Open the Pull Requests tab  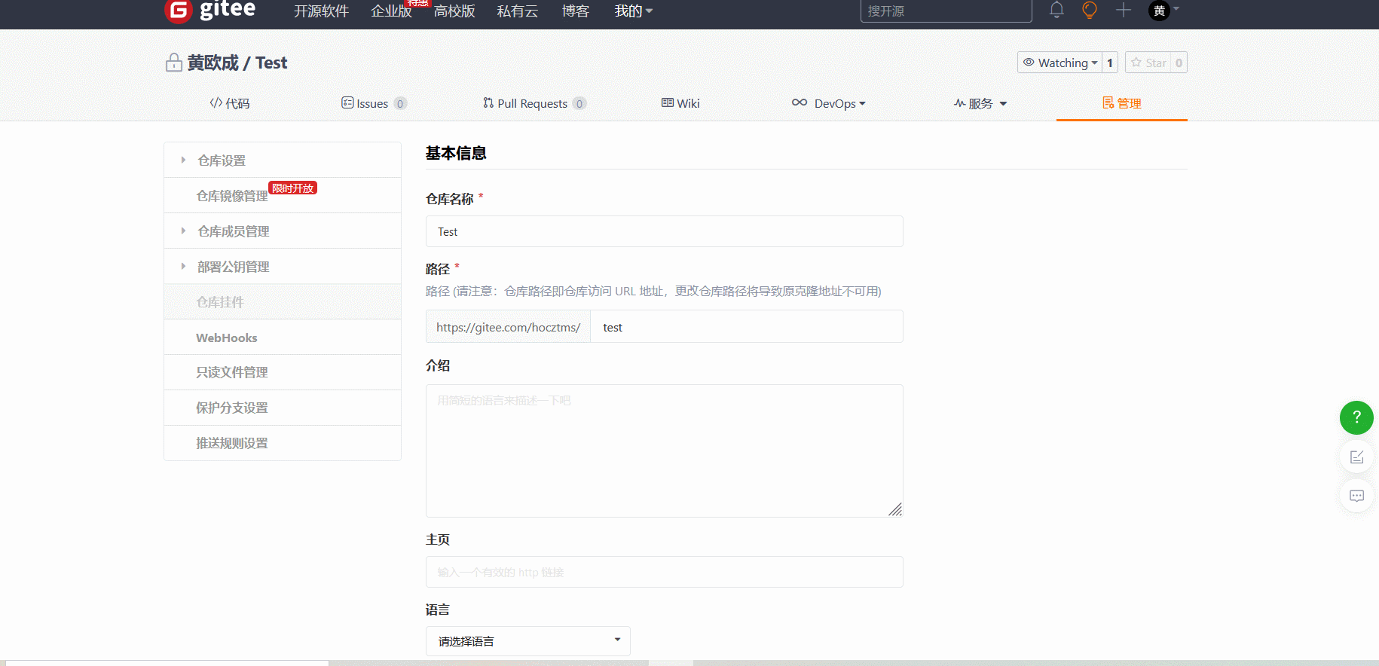[x=533, y=103]
